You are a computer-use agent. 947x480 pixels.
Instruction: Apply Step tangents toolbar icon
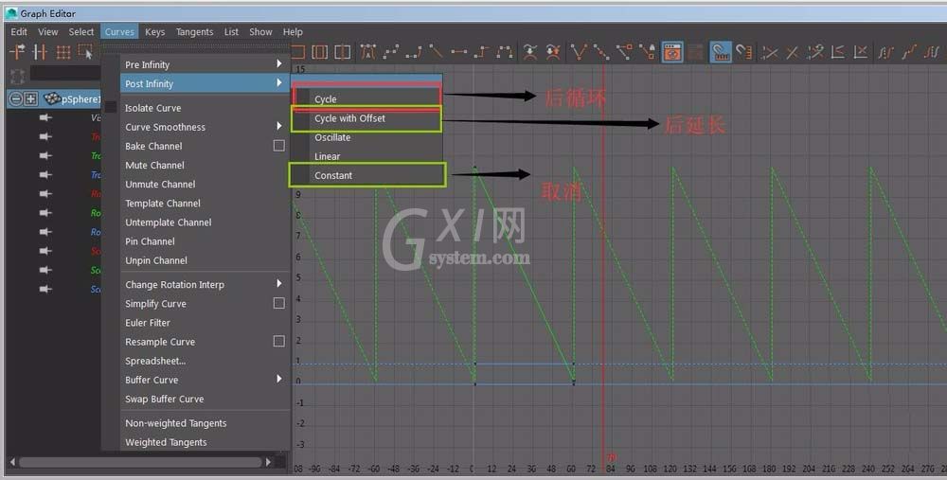pos(481,52)
